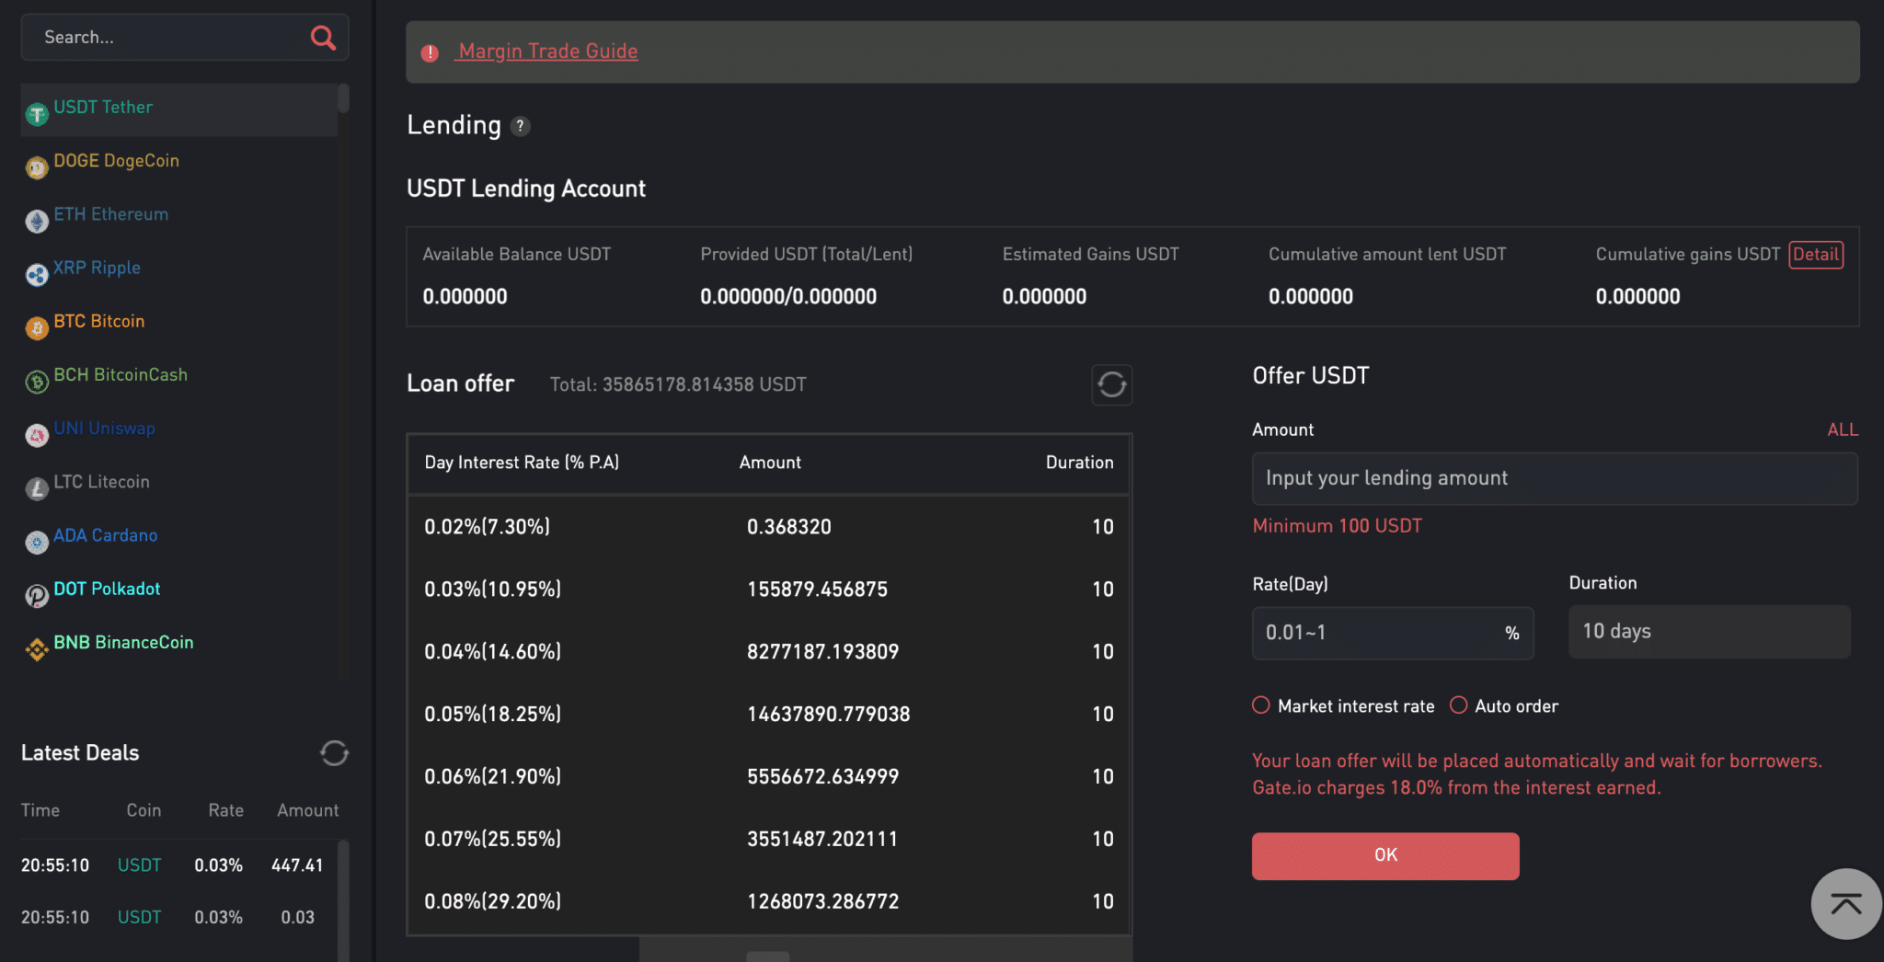Confirm the offer with OK button
The width and height of the screenshot is (1884, 962).
[x=1385, y=855]
